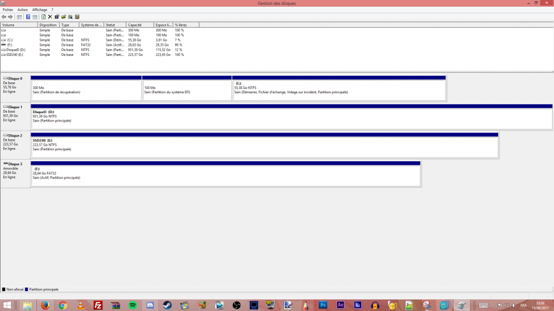The image size is (554, 311).
Task: Click the Refresh toolbar icon
Action: pos(43,17)
